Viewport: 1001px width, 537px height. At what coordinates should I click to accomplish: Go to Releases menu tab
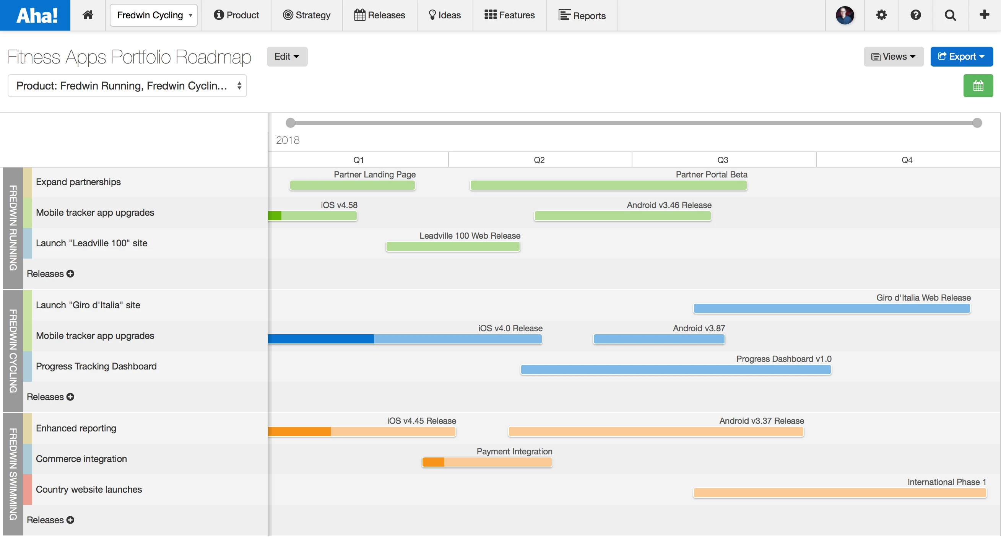click(380, 15)
